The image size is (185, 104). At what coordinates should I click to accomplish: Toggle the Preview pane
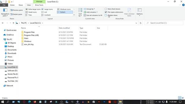[x=16, y=10]
